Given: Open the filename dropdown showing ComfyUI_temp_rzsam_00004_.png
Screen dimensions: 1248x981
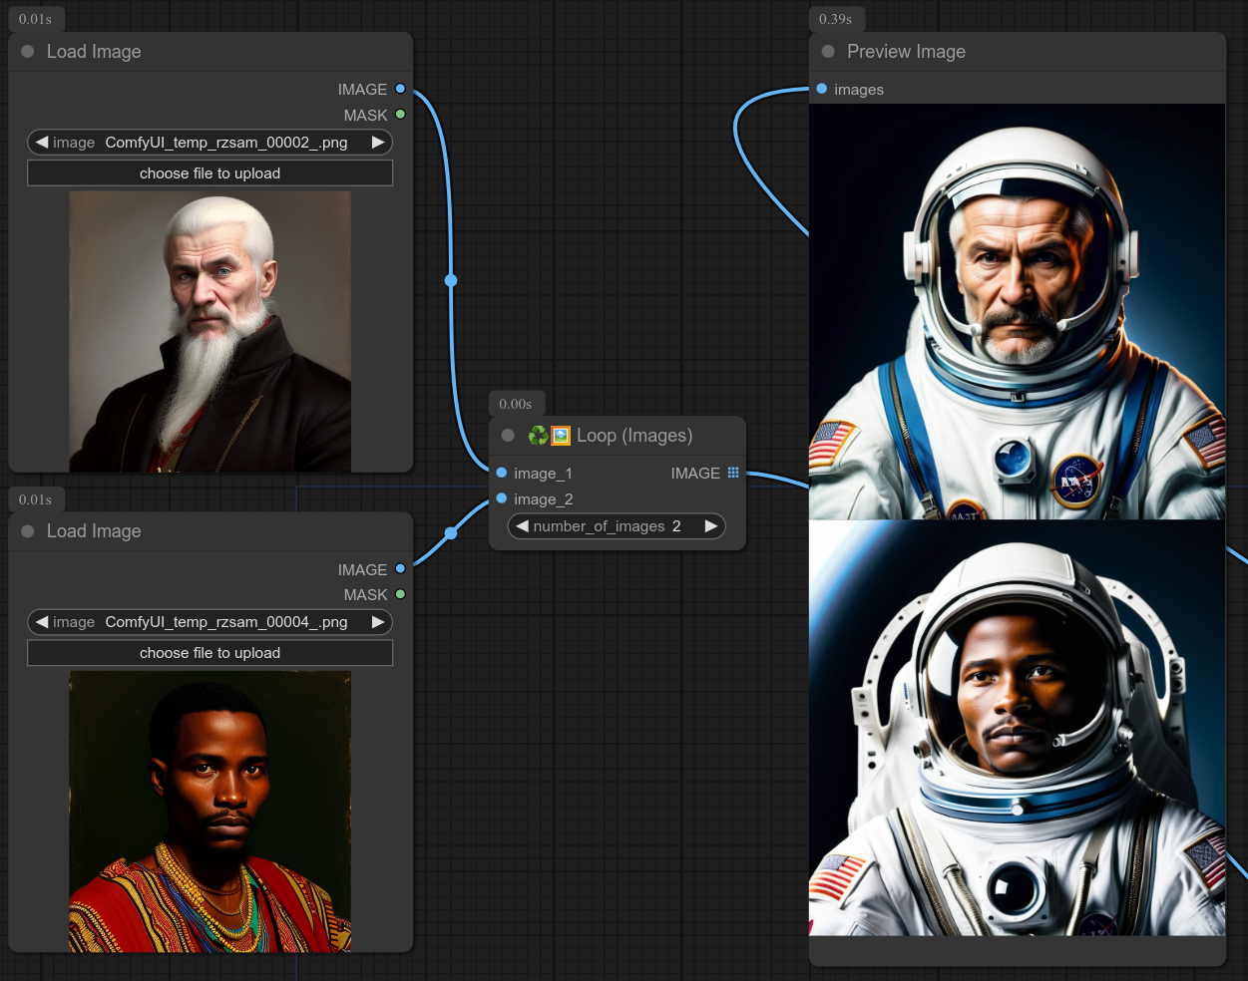Looking at the screenshot, I should pos(227,622).
